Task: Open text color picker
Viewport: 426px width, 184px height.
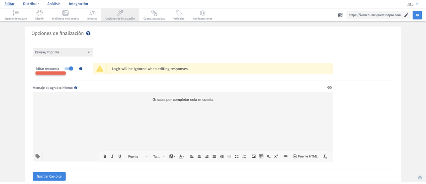Action: (x=181, y=156)
